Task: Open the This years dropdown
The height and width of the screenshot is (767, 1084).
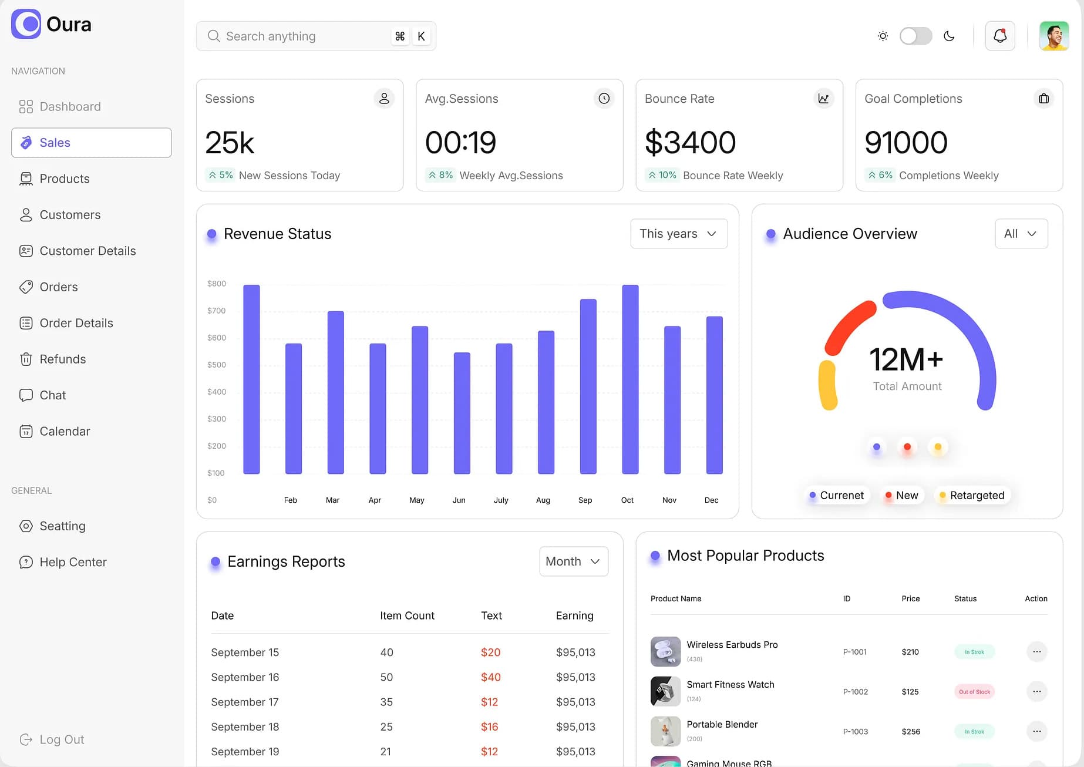Action: coord(679,234)
